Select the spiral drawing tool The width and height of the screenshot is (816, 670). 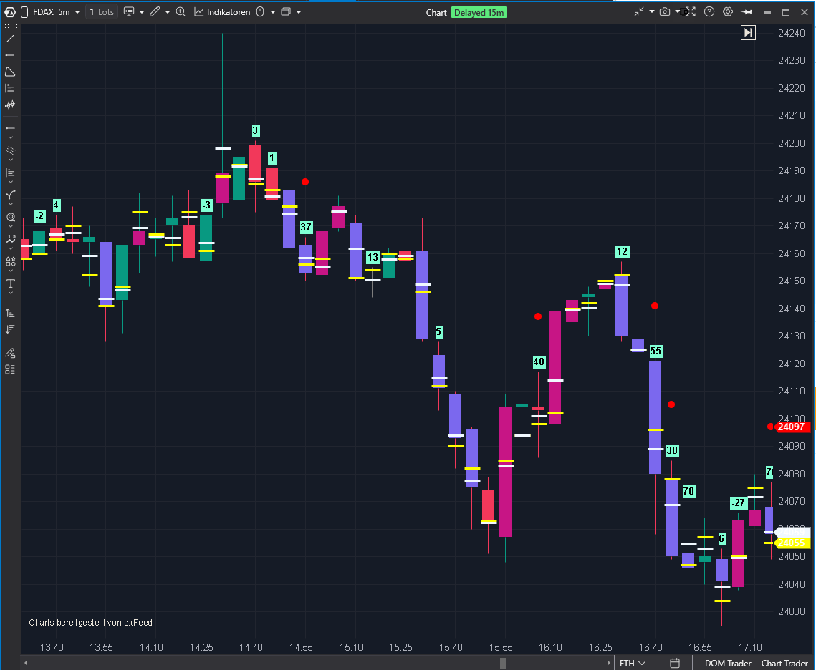pos(10,217)
